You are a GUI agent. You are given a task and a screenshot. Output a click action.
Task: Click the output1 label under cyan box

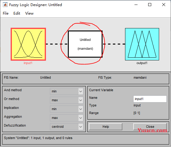coord(142,63)
